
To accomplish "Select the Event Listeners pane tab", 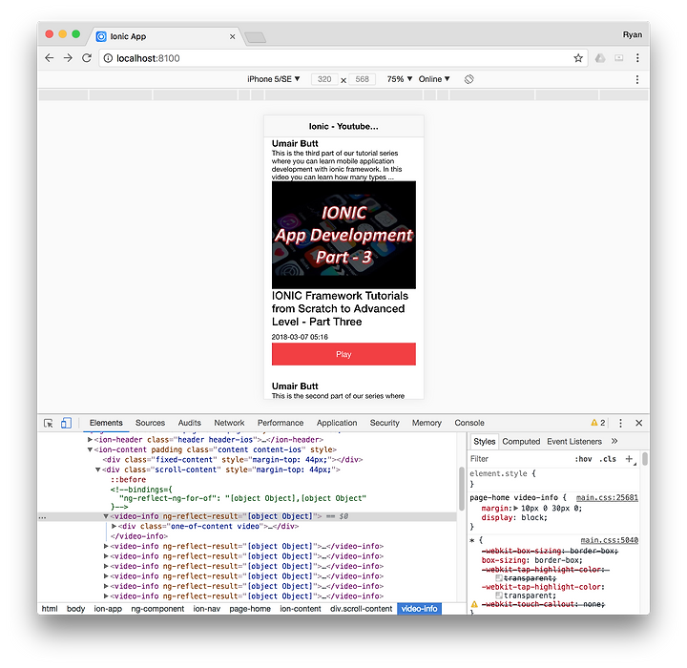I will click(574, 442).
